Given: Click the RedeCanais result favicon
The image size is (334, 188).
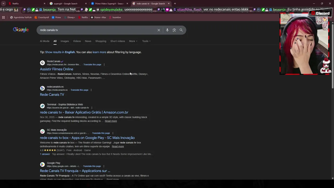Looking at the screenshot, I should click(x=42, y=63).
